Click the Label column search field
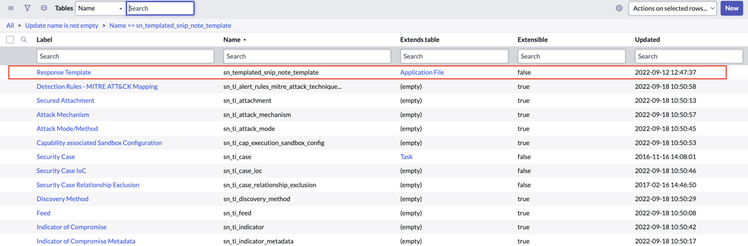Image resolution: width=748 pixels, height=246 pixels. tap(126, 56)
